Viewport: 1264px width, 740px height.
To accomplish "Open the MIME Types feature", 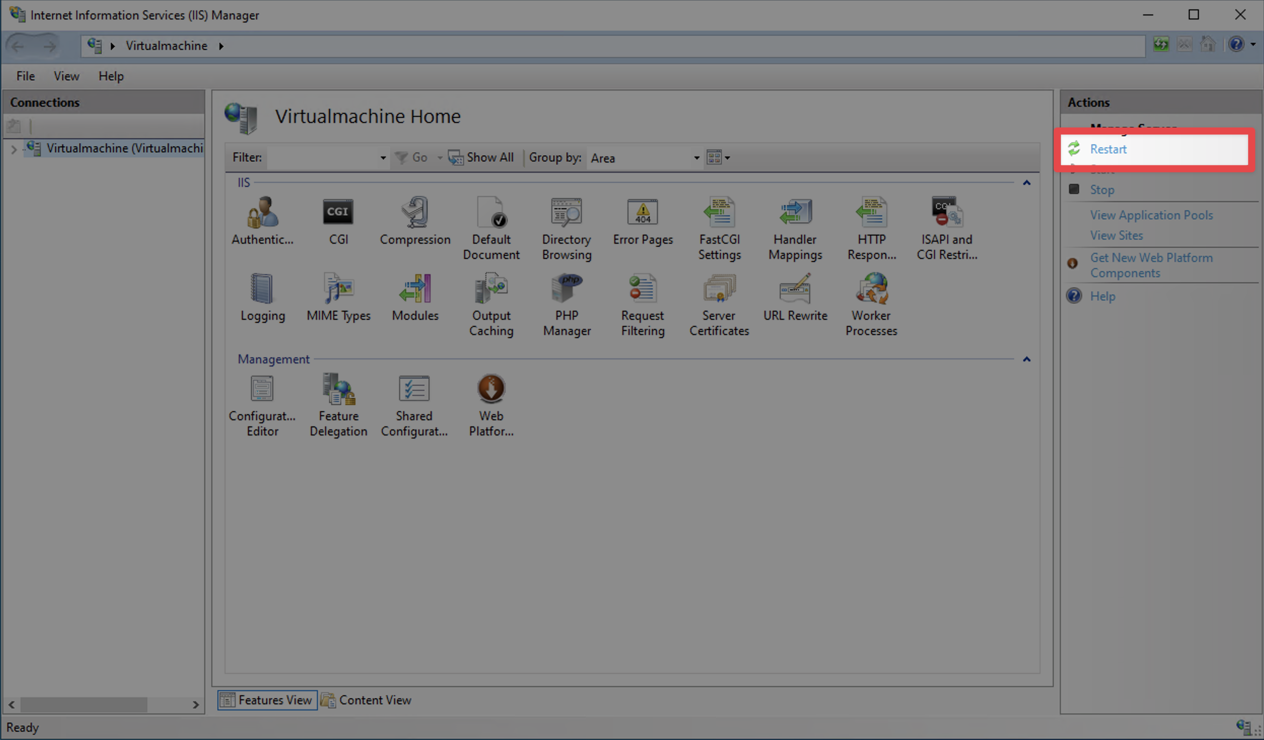I will click(338, 297).
